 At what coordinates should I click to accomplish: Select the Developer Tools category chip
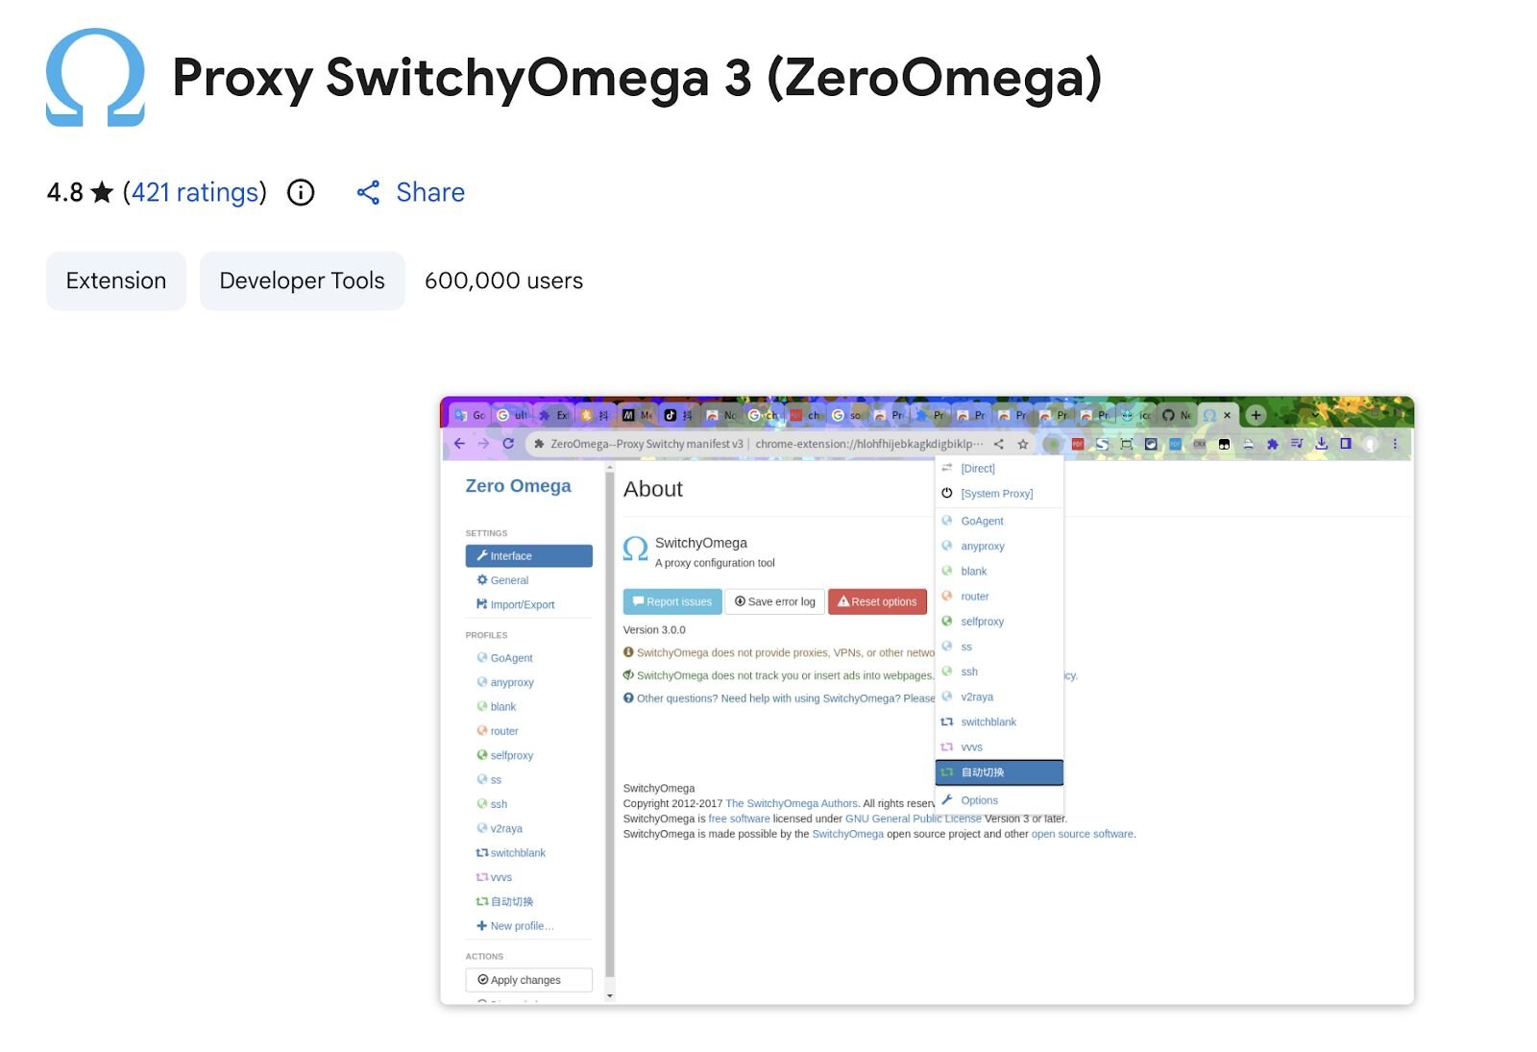pyautogui.click(x=302, y=281)
